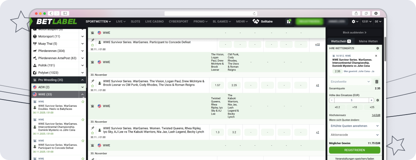Screen dimensions: 416x160
Task: Click the gift bonus icon in header
Action: pos(289,22)
